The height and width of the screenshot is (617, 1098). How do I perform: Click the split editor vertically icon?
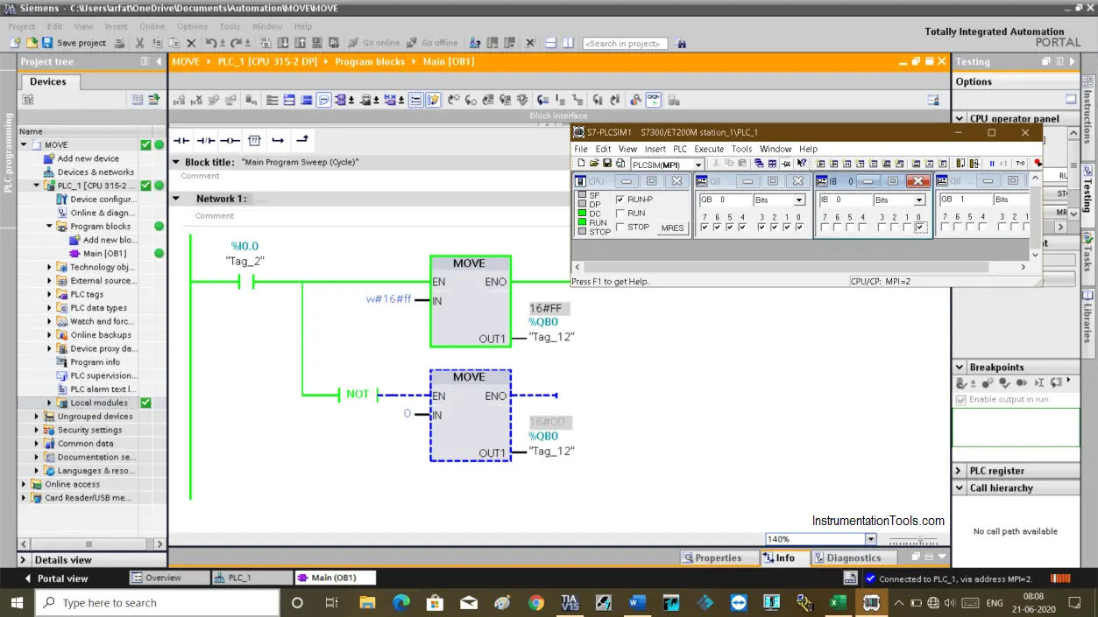(569, 43)
